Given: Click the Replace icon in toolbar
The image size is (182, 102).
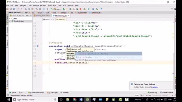Looking at the screenshot, I should 40,9.
